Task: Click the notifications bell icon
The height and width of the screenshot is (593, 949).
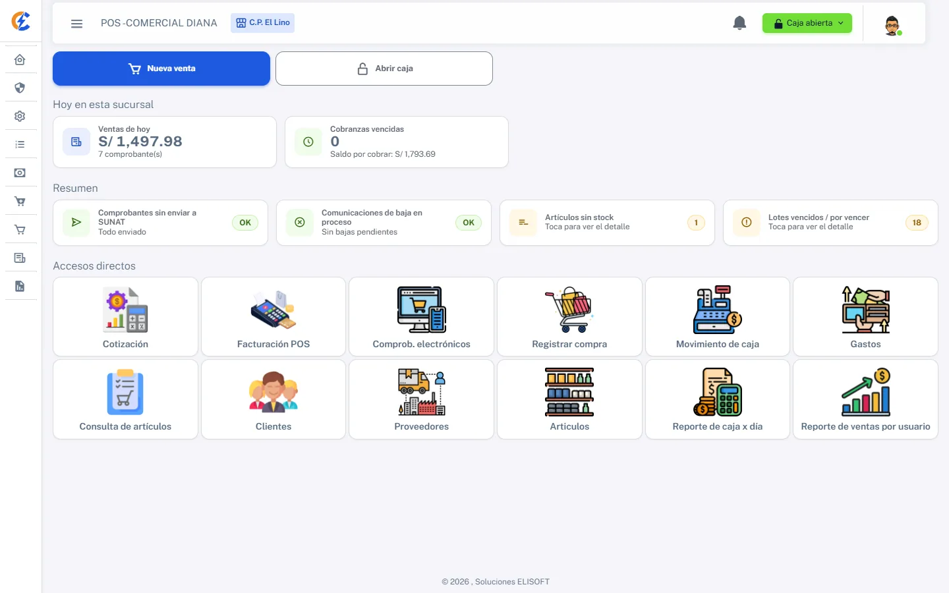Action: [x=739, y=23]
